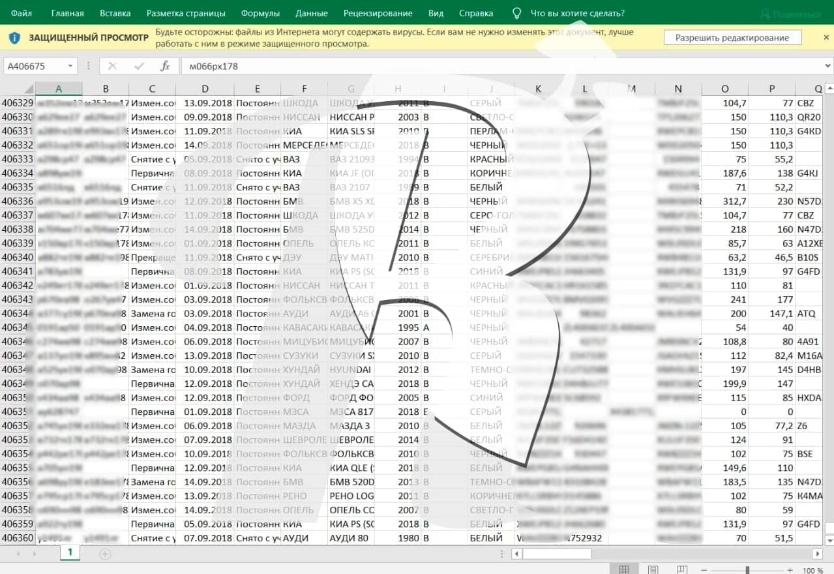This screenshot has height=574, width=834.
Task: Click the 100 % zoom level
Action: 812,570
